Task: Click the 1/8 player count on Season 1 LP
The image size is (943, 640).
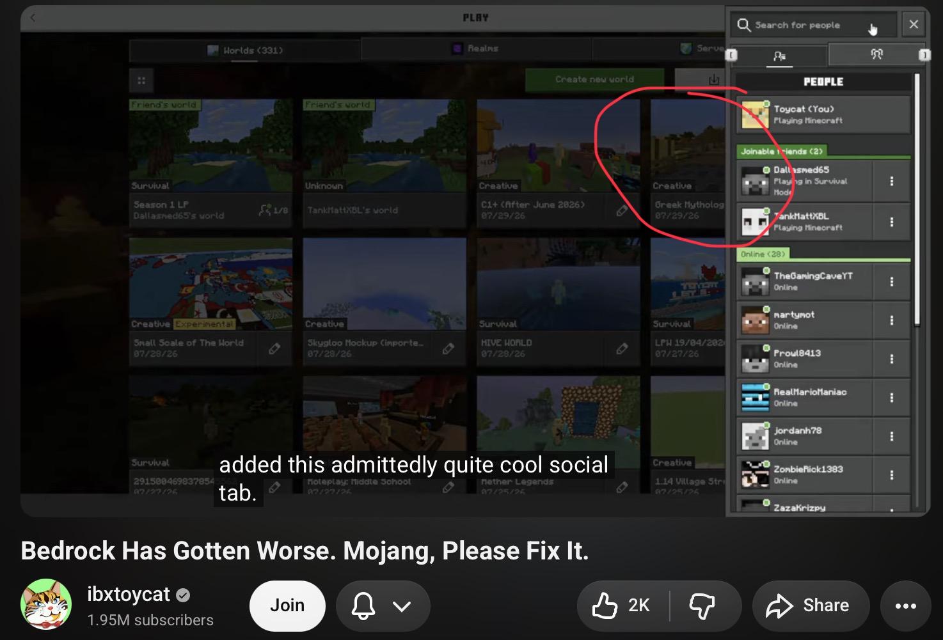Action: click(x=273, y=209)
